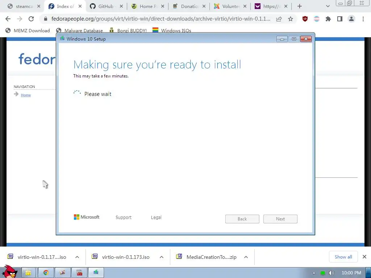Open new tab with plus button
371x278 pixels.
point(300,7)
